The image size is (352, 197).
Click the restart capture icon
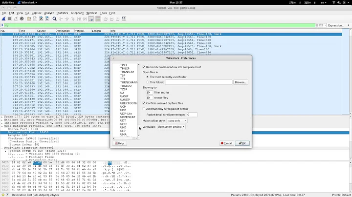tap(16, 19)
